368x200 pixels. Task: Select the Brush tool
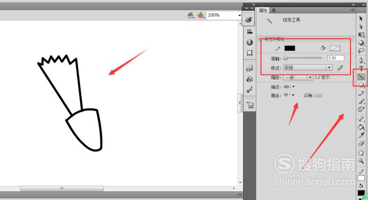coord(361,101)
